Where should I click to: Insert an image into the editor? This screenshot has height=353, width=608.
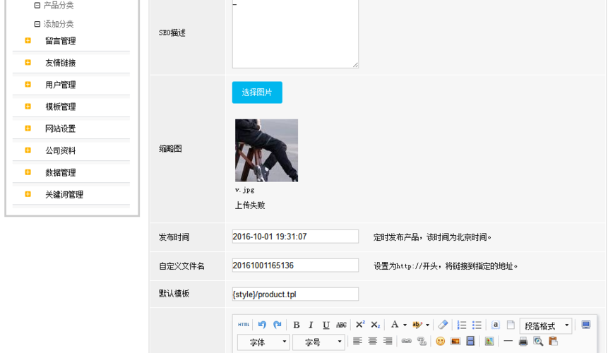pos(455,341)
